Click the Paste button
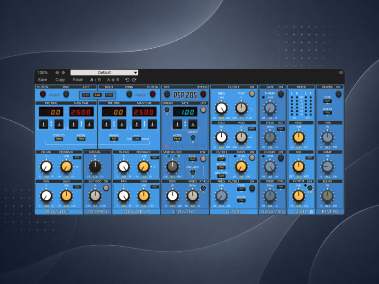The image size is (379, 284). coord(78,80)
